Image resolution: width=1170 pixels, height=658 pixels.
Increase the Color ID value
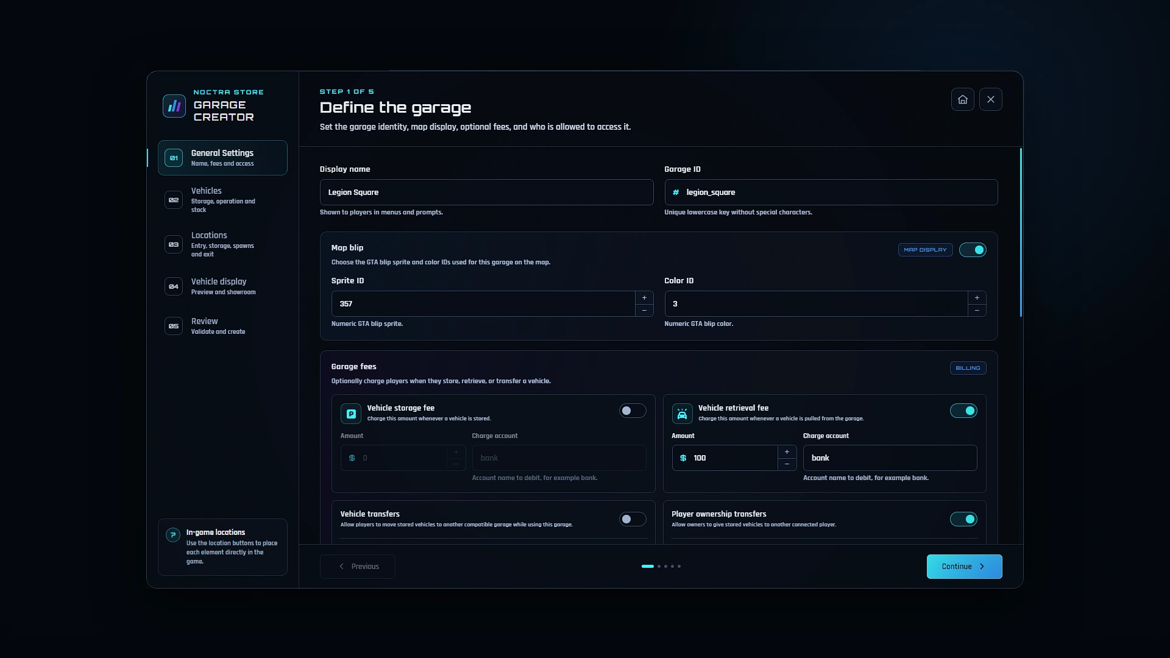pos(977,298)
